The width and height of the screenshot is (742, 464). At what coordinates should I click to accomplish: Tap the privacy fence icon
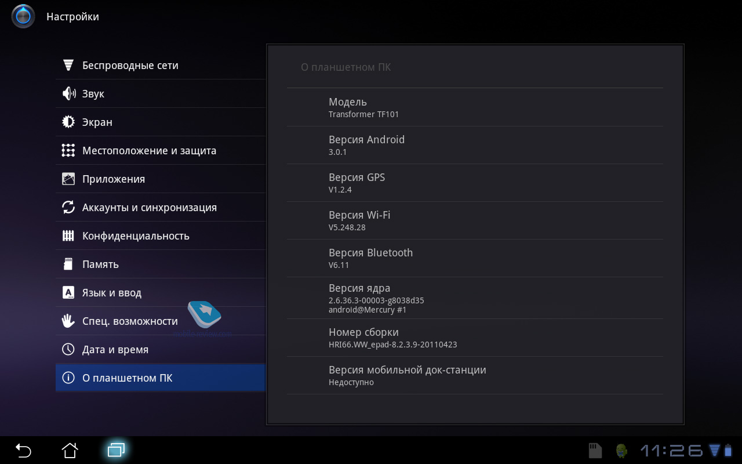68,235
